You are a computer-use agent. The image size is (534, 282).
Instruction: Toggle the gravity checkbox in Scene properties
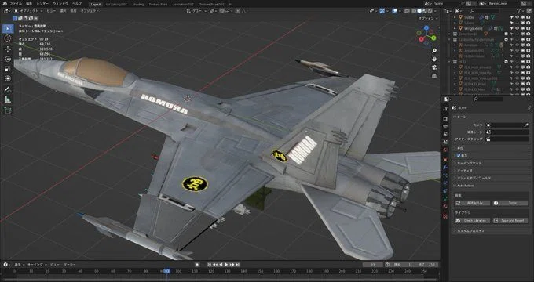pyautogui.click(x=459, y=155)
